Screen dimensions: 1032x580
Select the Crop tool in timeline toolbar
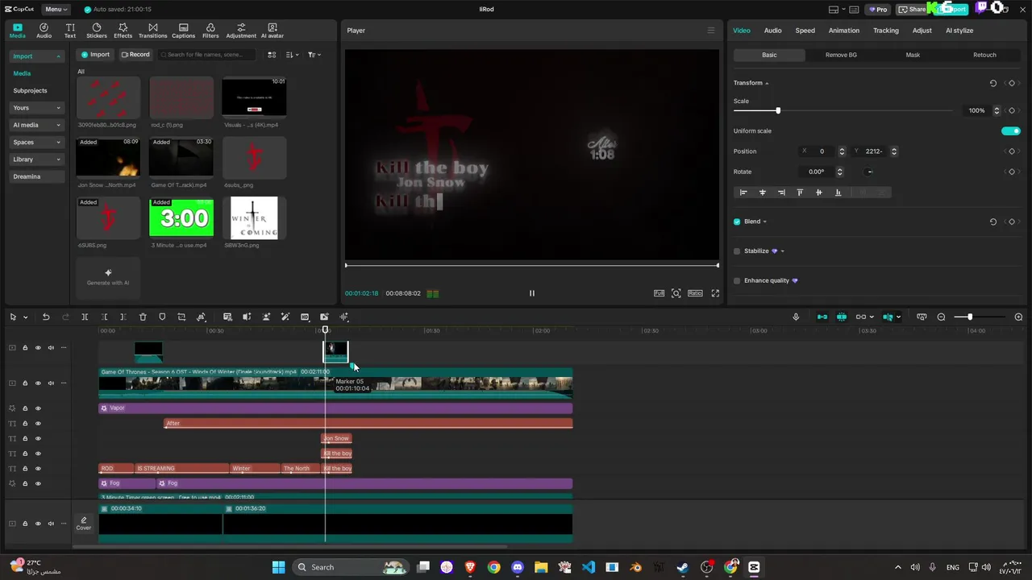click(x=181, y=317)
